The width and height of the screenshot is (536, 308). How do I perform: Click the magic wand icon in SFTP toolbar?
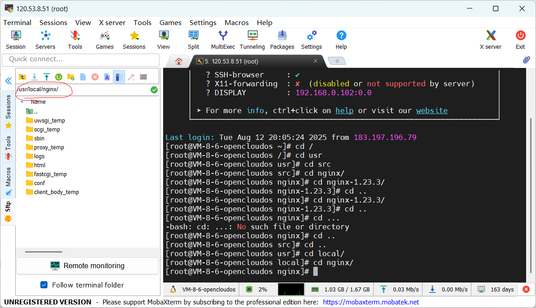[x=131, y=77]
